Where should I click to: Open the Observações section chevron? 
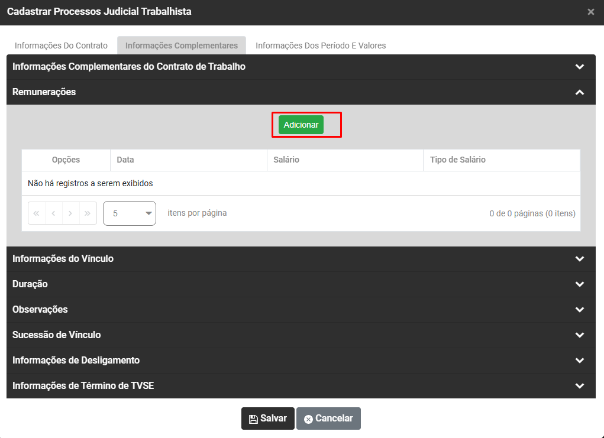coord(580,310)
